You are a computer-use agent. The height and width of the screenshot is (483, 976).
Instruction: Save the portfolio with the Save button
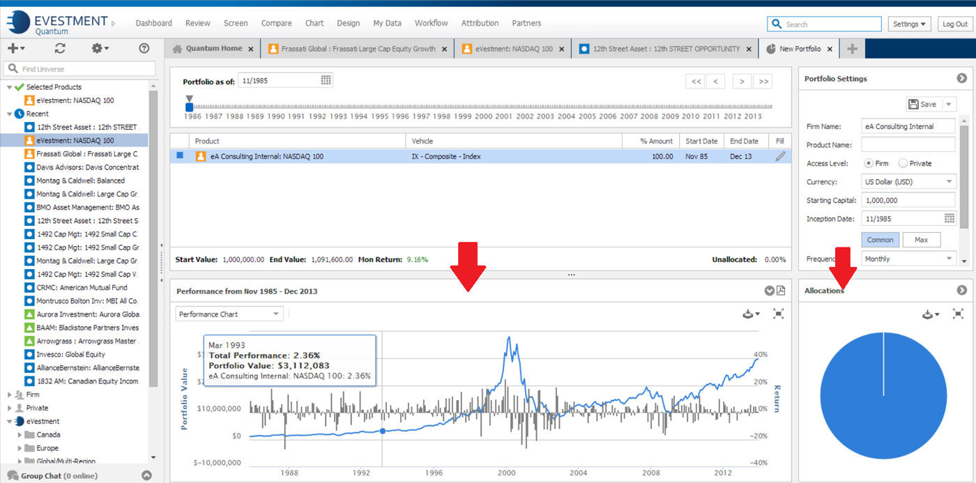coord(924,105)
